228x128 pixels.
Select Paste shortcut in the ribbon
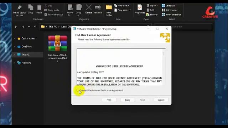point(54,15)
